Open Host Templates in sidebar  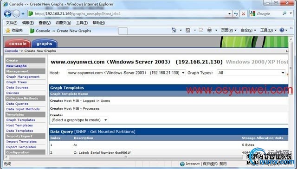(x=19, y=125)
